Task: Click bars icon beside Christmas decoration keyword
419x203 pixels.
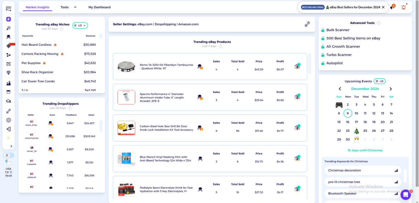Action: click(396, 170)
